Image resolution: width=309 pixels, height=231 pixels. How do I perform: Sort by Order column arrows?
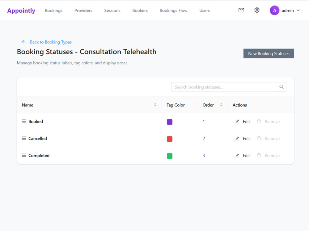(x=221, y=105)
